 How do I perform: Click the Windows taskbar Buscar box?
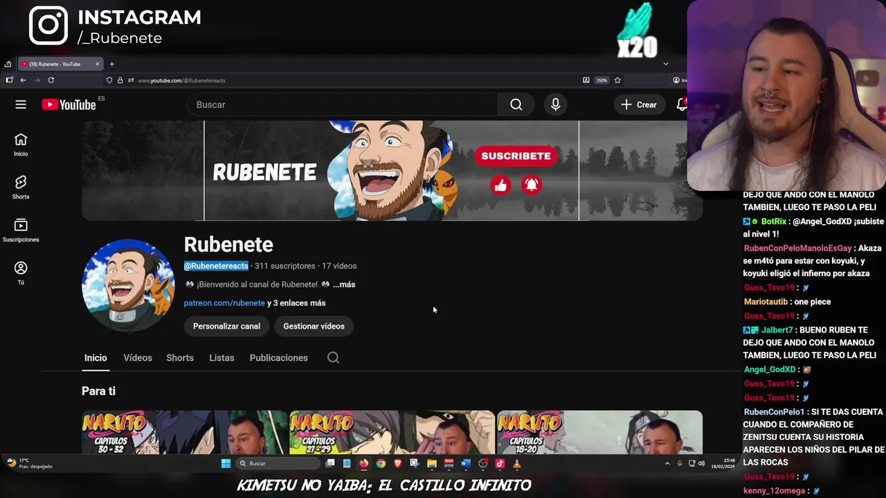tap(276, 463)
